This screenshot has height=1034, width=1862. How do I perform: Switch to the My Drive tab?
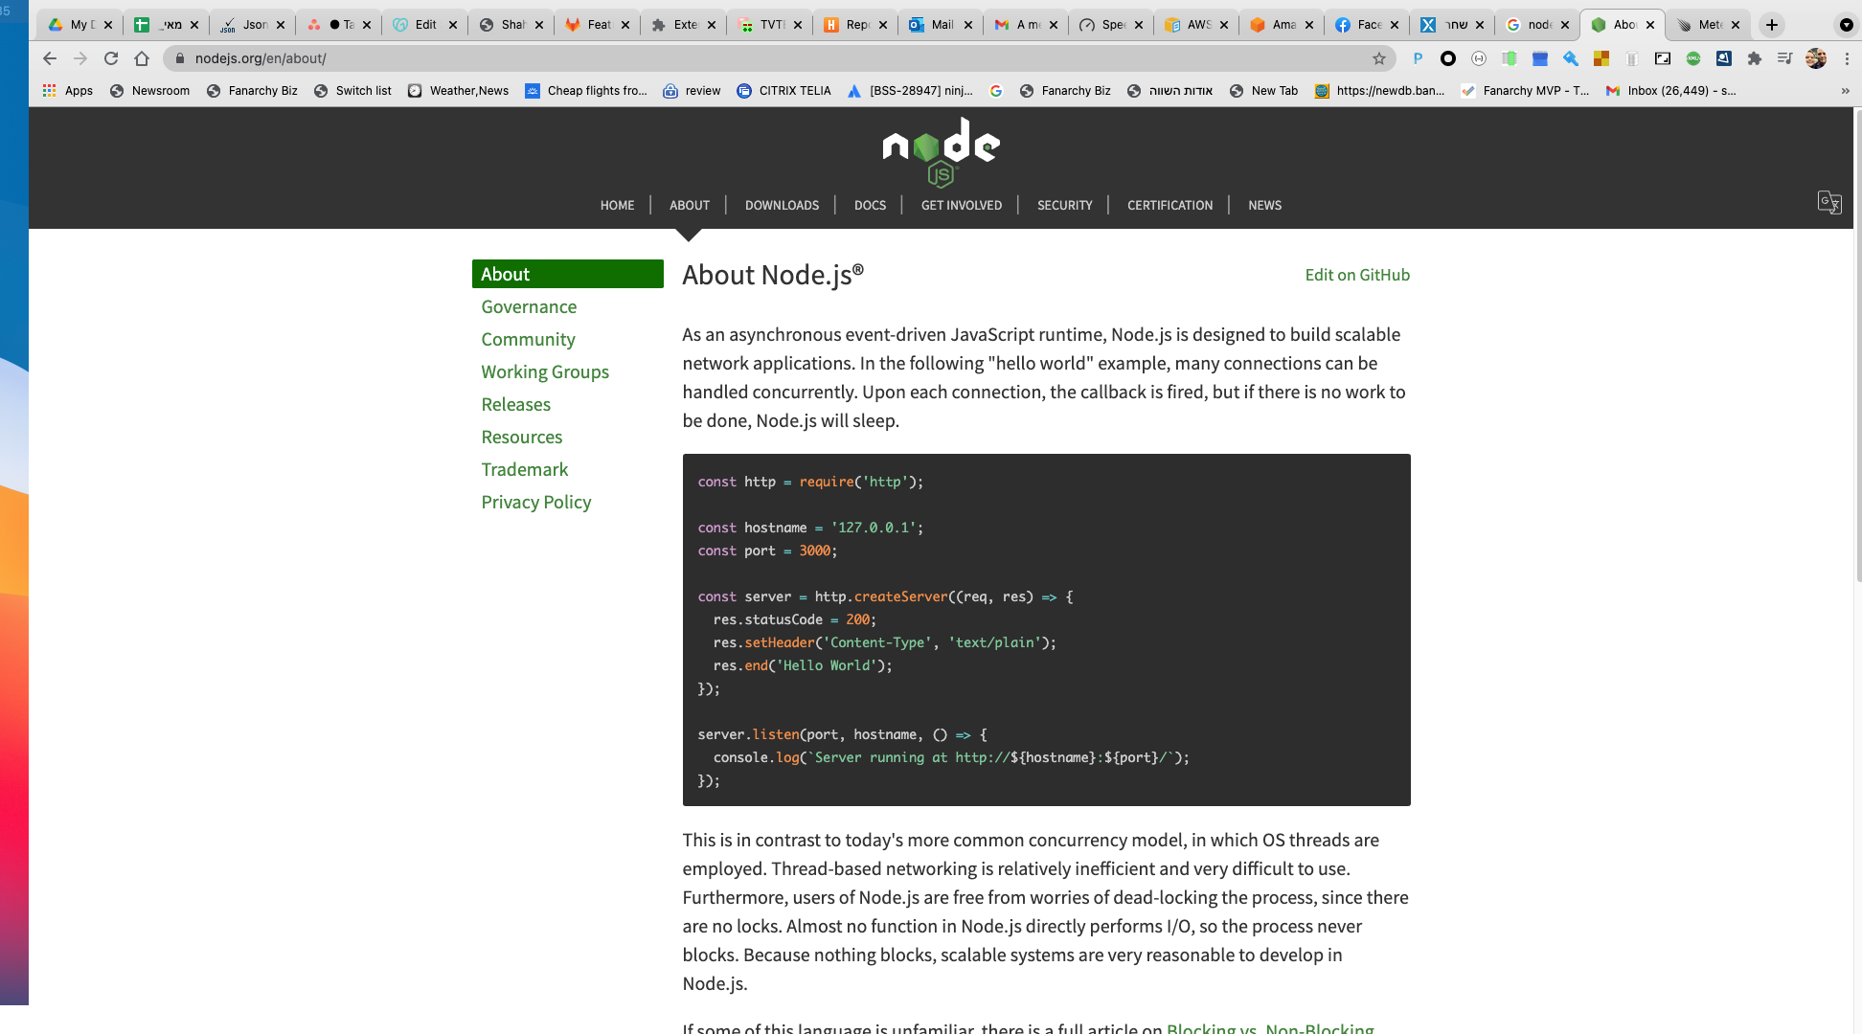pos(80,25)
